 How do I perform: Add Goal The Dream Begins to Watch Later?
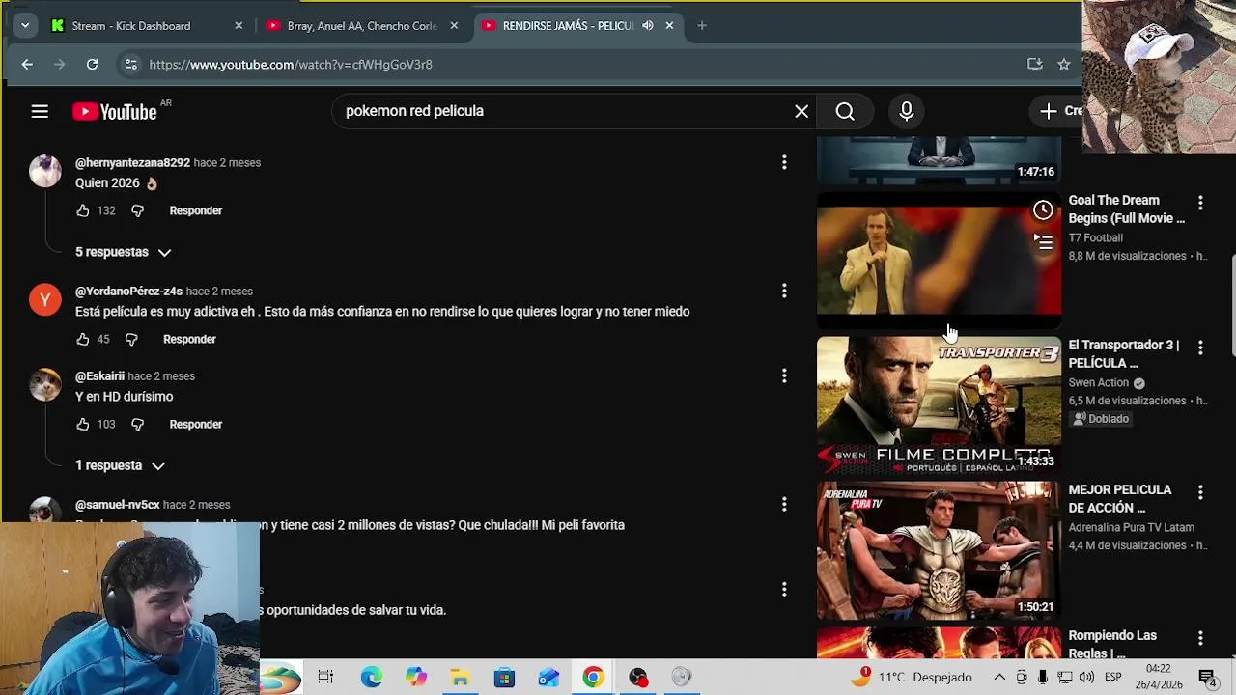[x=1043, y=209]
